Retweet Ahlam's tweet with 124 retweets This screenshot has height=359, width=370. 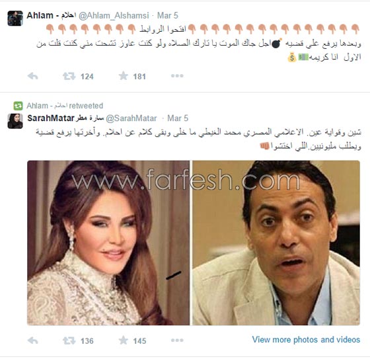click(x=69, y=76)
